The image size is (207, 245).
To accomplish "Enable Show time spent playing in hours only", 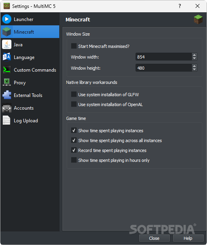I will [74, 160].
